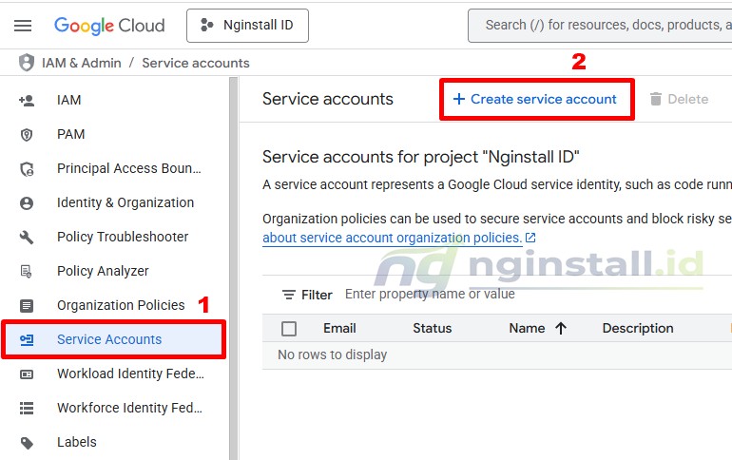Click the Policy Analyzer document icon

[x=27, y=271]
